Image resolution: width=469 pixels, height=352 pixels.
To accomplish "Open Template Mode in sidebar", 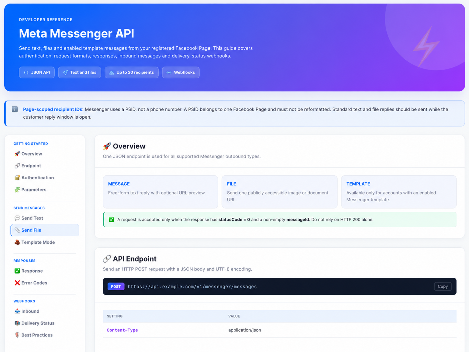I will [45, 242].
